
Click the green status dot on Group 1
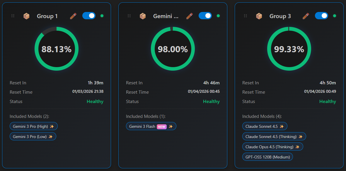102,16
